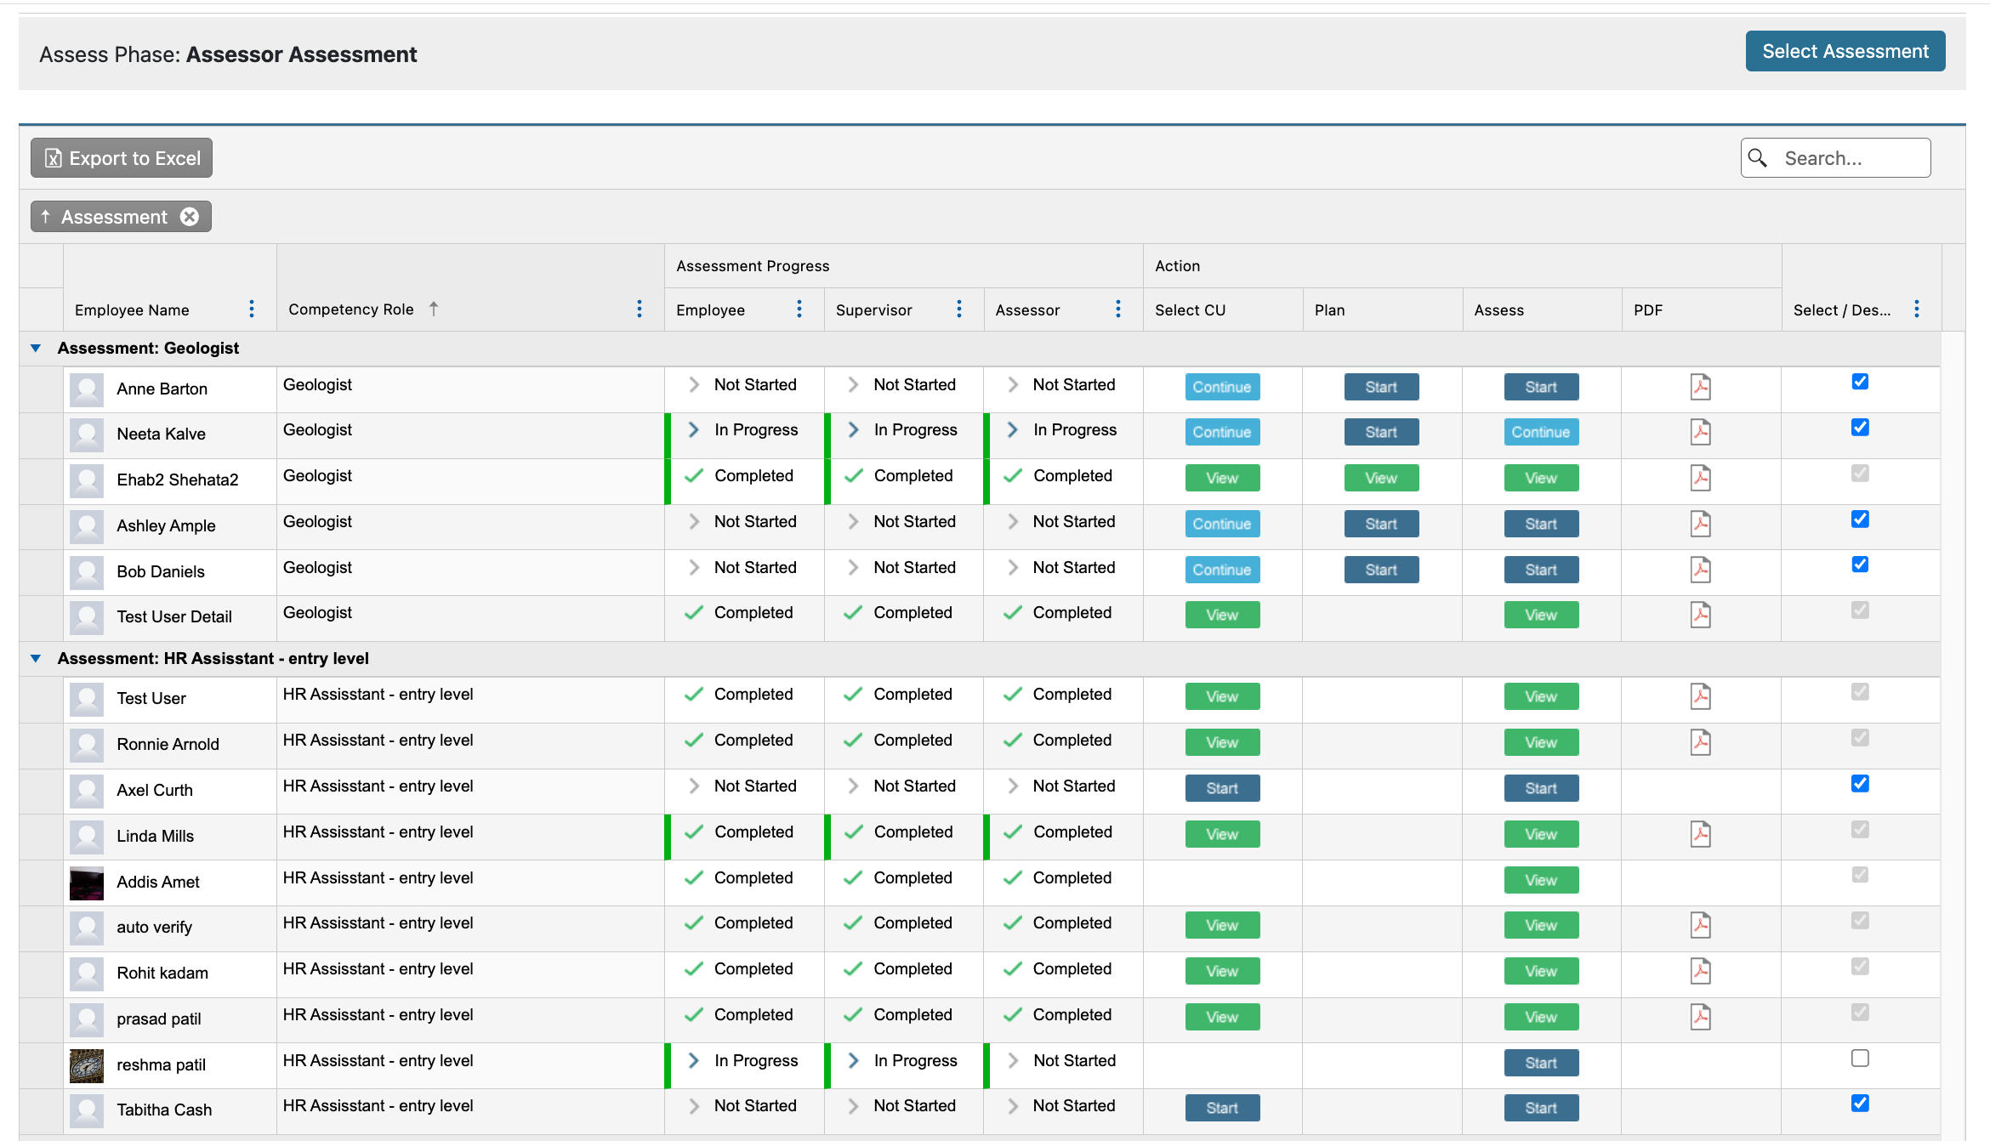The image size is (1990, 1141).
Task: Collapse the Assessment: Geologist group
Action: pos(35,348)
